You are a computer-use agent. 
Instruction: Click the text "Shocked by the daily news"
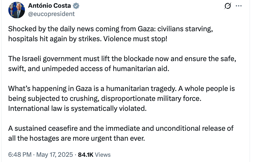[x=44, y=29]
